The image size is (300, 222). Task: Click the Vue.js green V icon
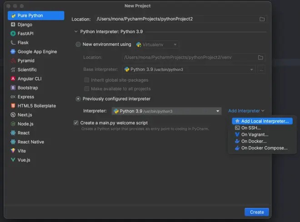click(13, 160)
